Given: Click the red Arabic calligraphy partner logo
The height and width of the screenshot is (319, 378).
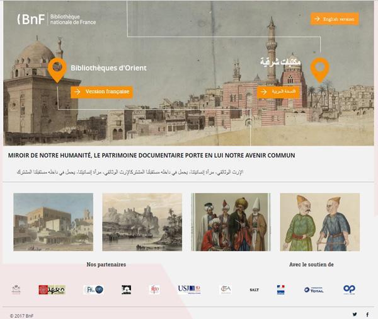Looking at the screenshot, I should coord(52,289).
